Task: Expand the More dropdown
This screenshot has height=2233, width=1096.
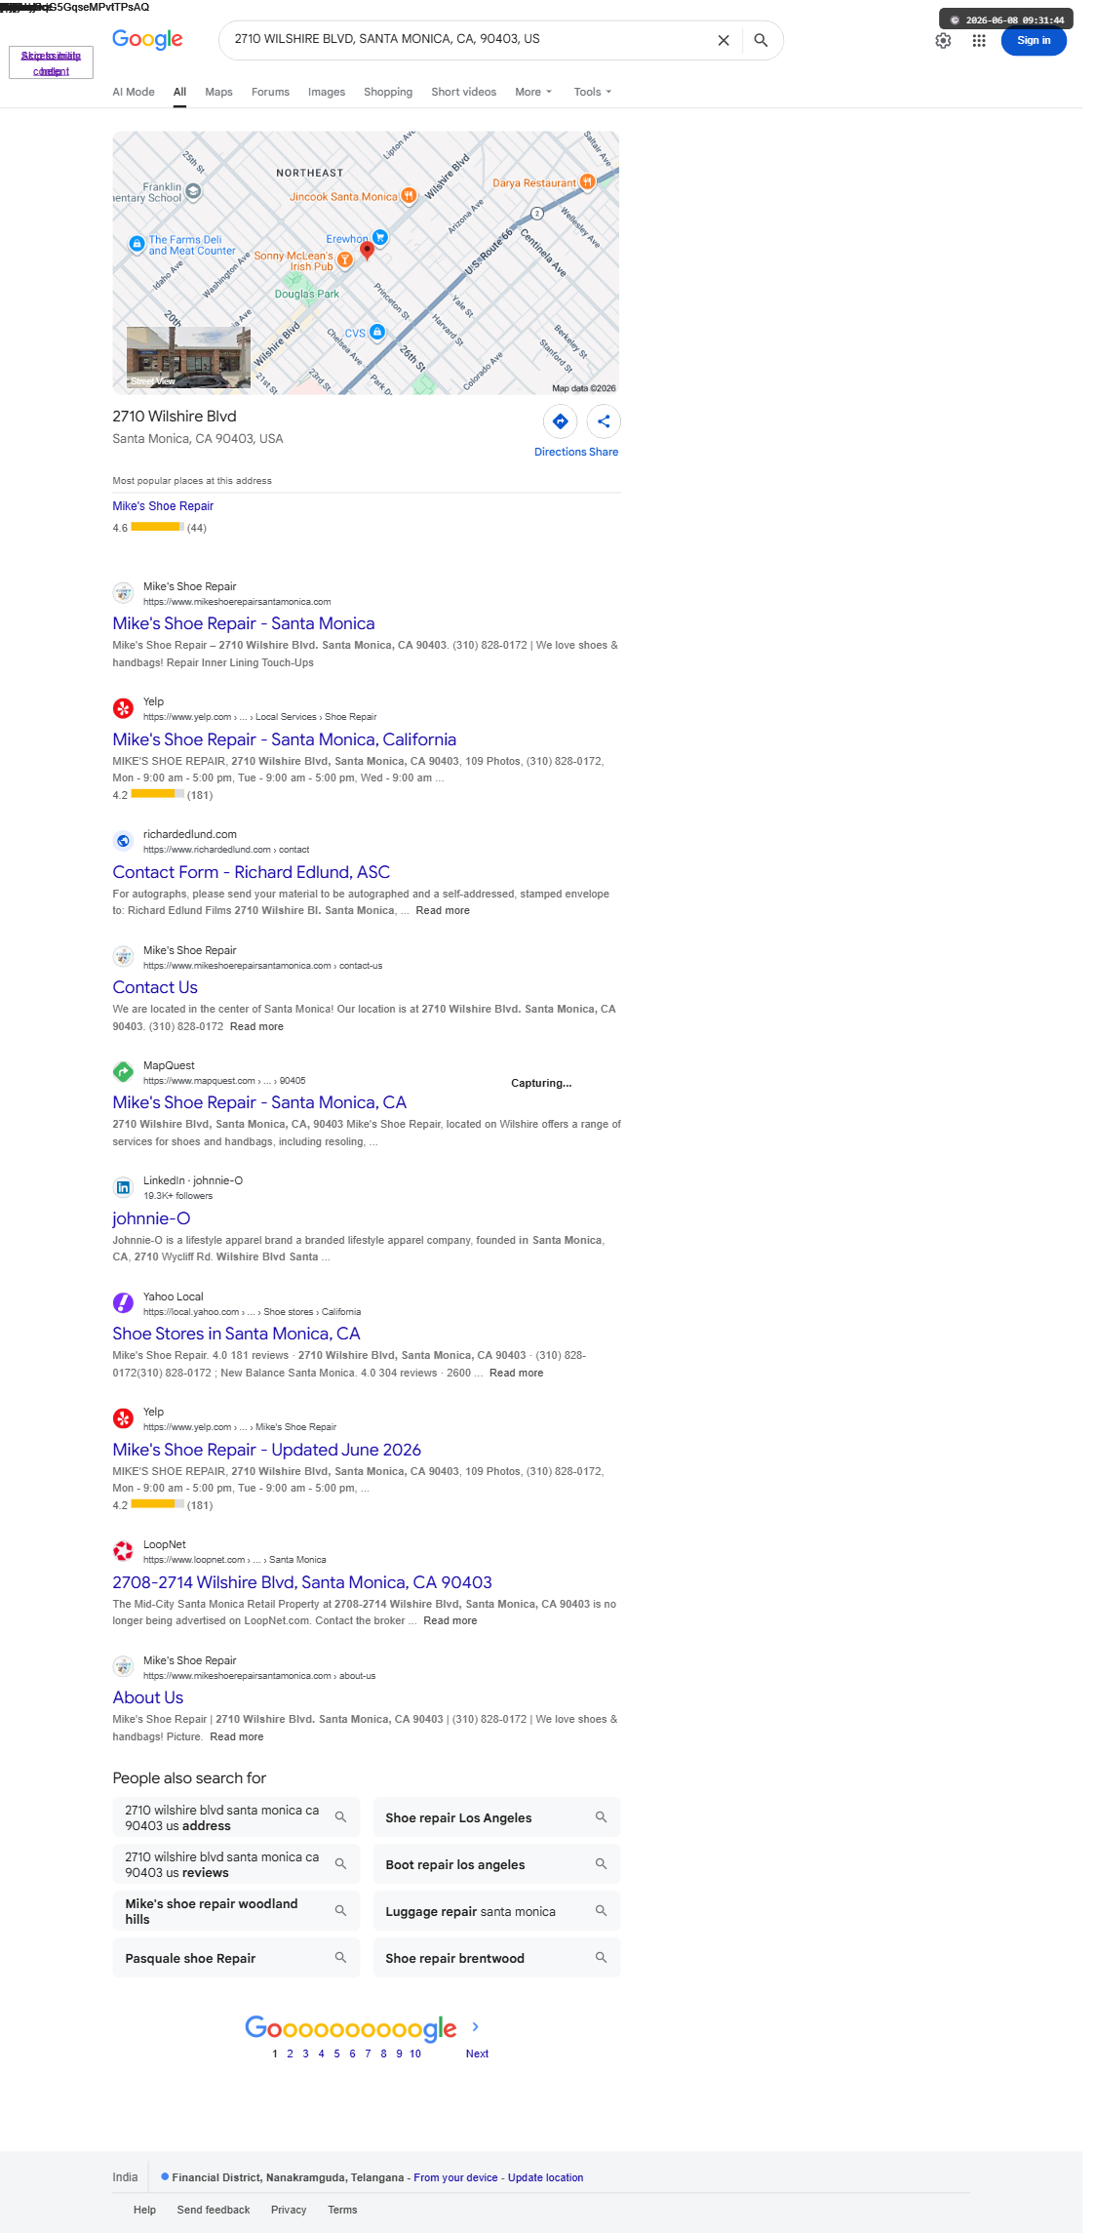Action: coord(533,92)
